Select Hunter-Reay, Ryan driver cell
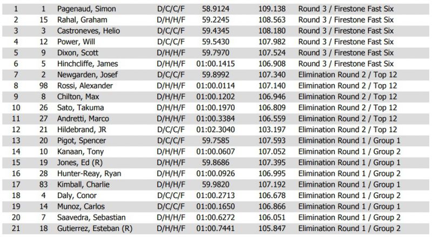 tap(89, 173)
